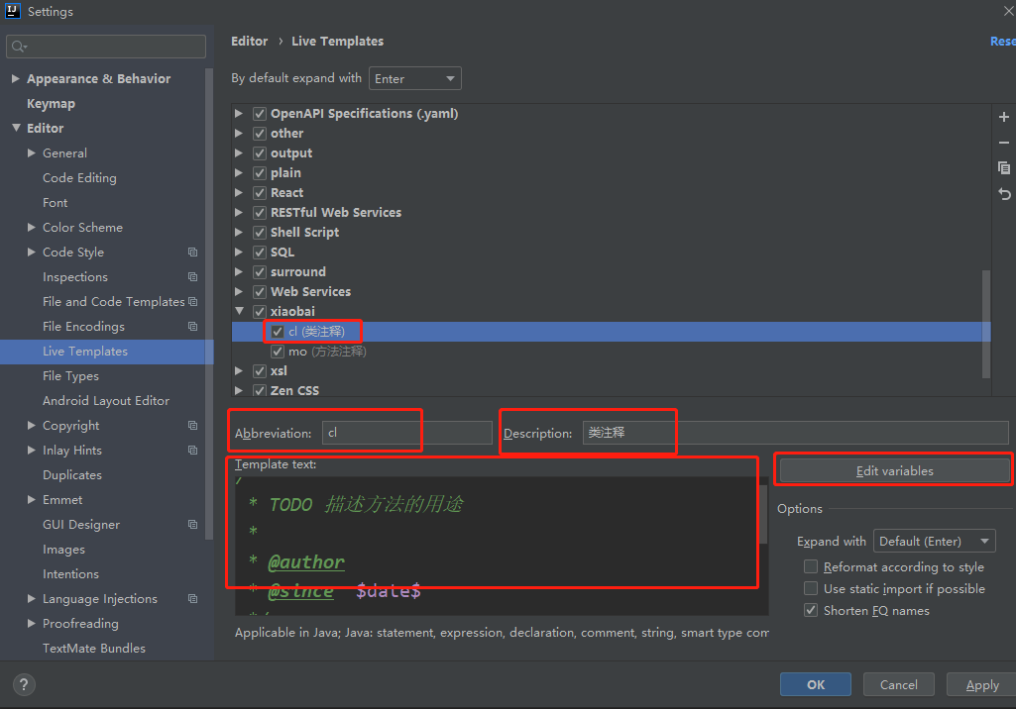Open TextMate Bundles settings page
Screen dimensions: 1016x709
point(94,649)
